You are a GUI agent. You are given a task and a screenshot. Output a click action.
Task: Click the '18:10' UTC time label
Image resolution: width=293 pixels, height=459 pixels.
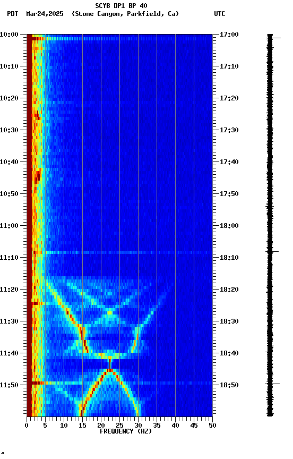coord(229,258)
